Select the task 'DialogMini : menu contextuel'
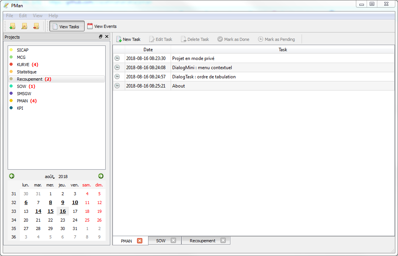 point(282,67)
